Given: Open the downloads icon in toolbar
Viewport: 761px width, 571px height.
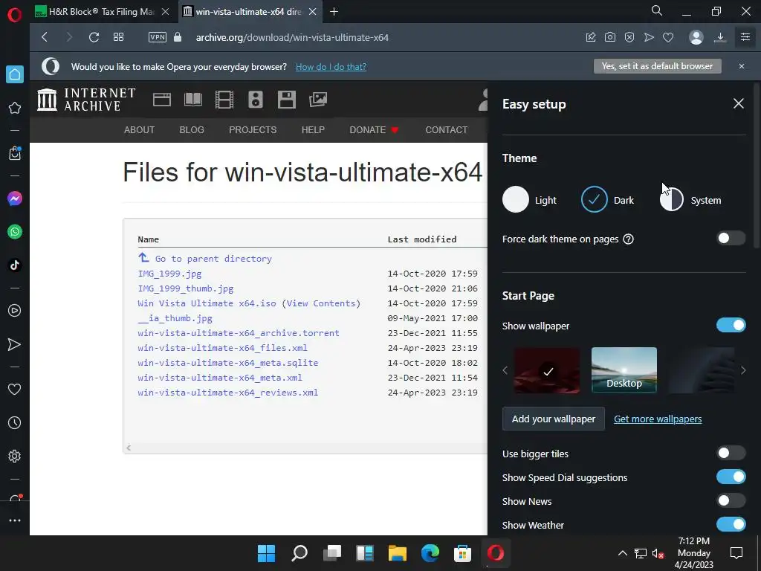Looking at the screenshot, I should [720, 37].
